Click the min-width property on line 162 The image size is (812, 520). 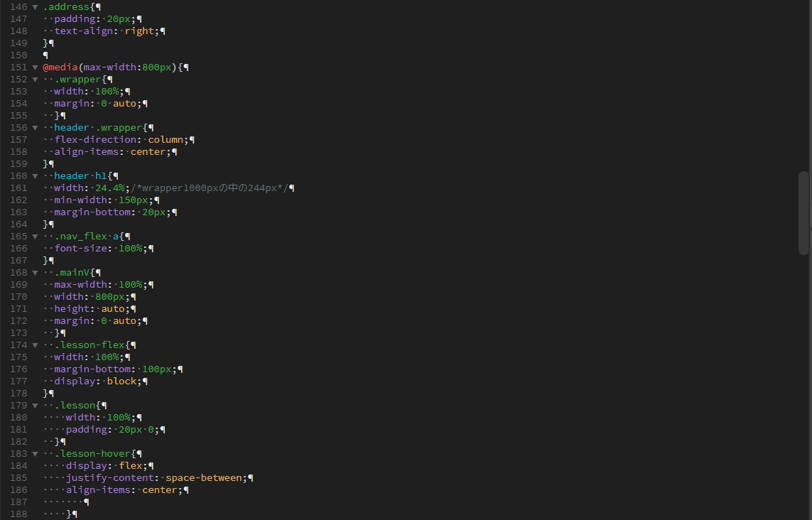(x=80, y=200)
